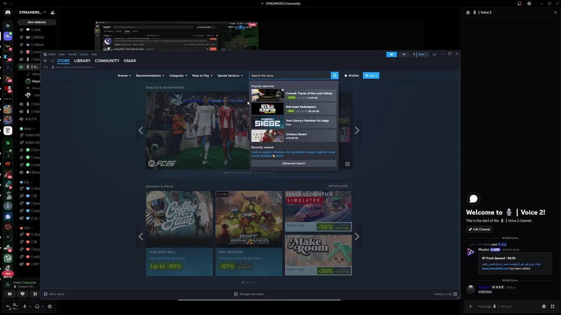The width and height of the screenshot is (561, 315).
Task: Open Games menu in Steam
Action: coord(84,54)
